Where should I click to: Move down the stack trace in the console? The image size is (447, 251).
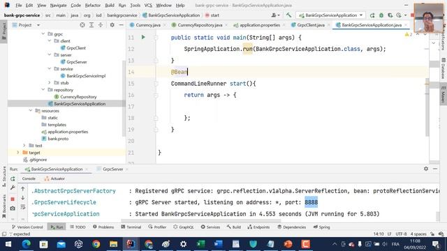23,198
